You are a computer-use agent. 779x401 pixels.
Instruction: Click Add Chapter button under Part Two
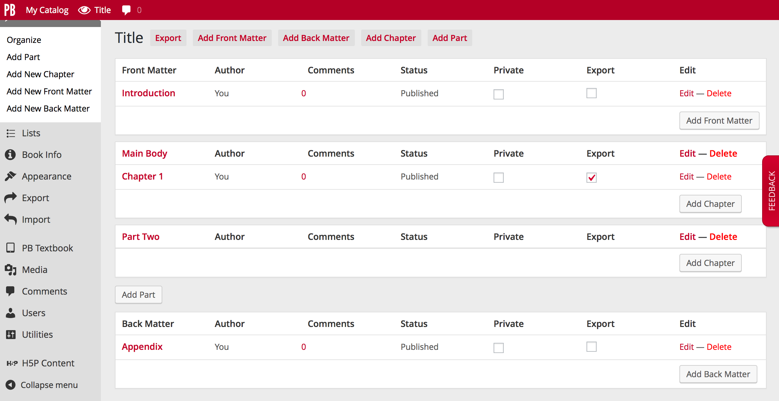click(710, 263)
